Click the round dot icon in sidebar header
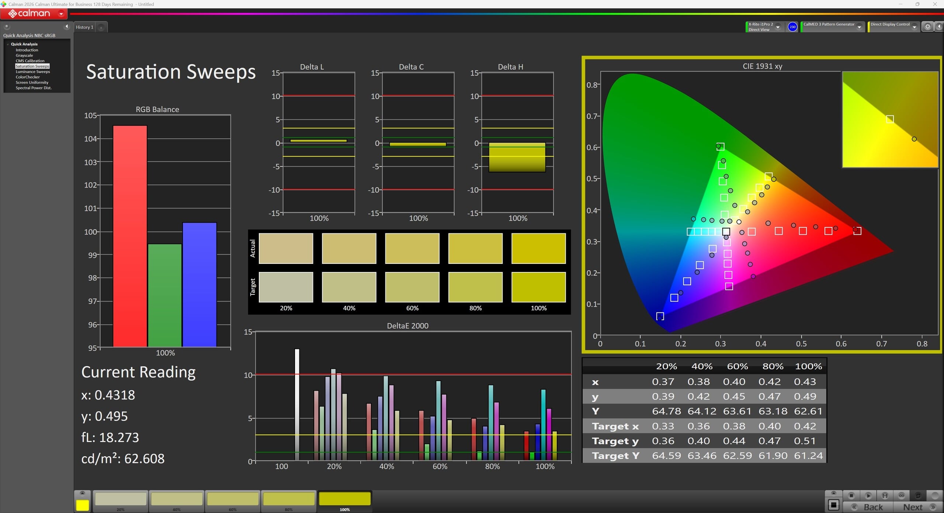This screenshot has height=513, width=944. [x=7, y=27]
